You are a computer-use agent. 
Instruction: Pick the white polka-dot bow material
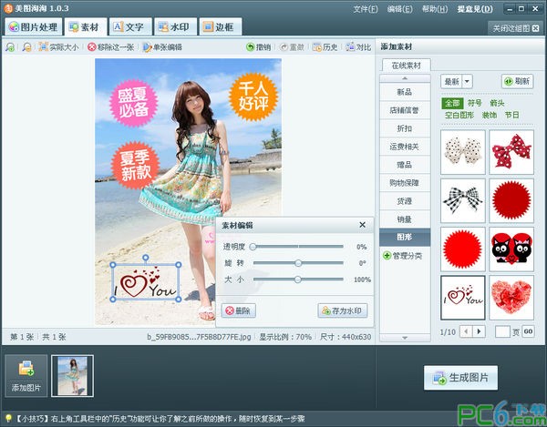463,152
